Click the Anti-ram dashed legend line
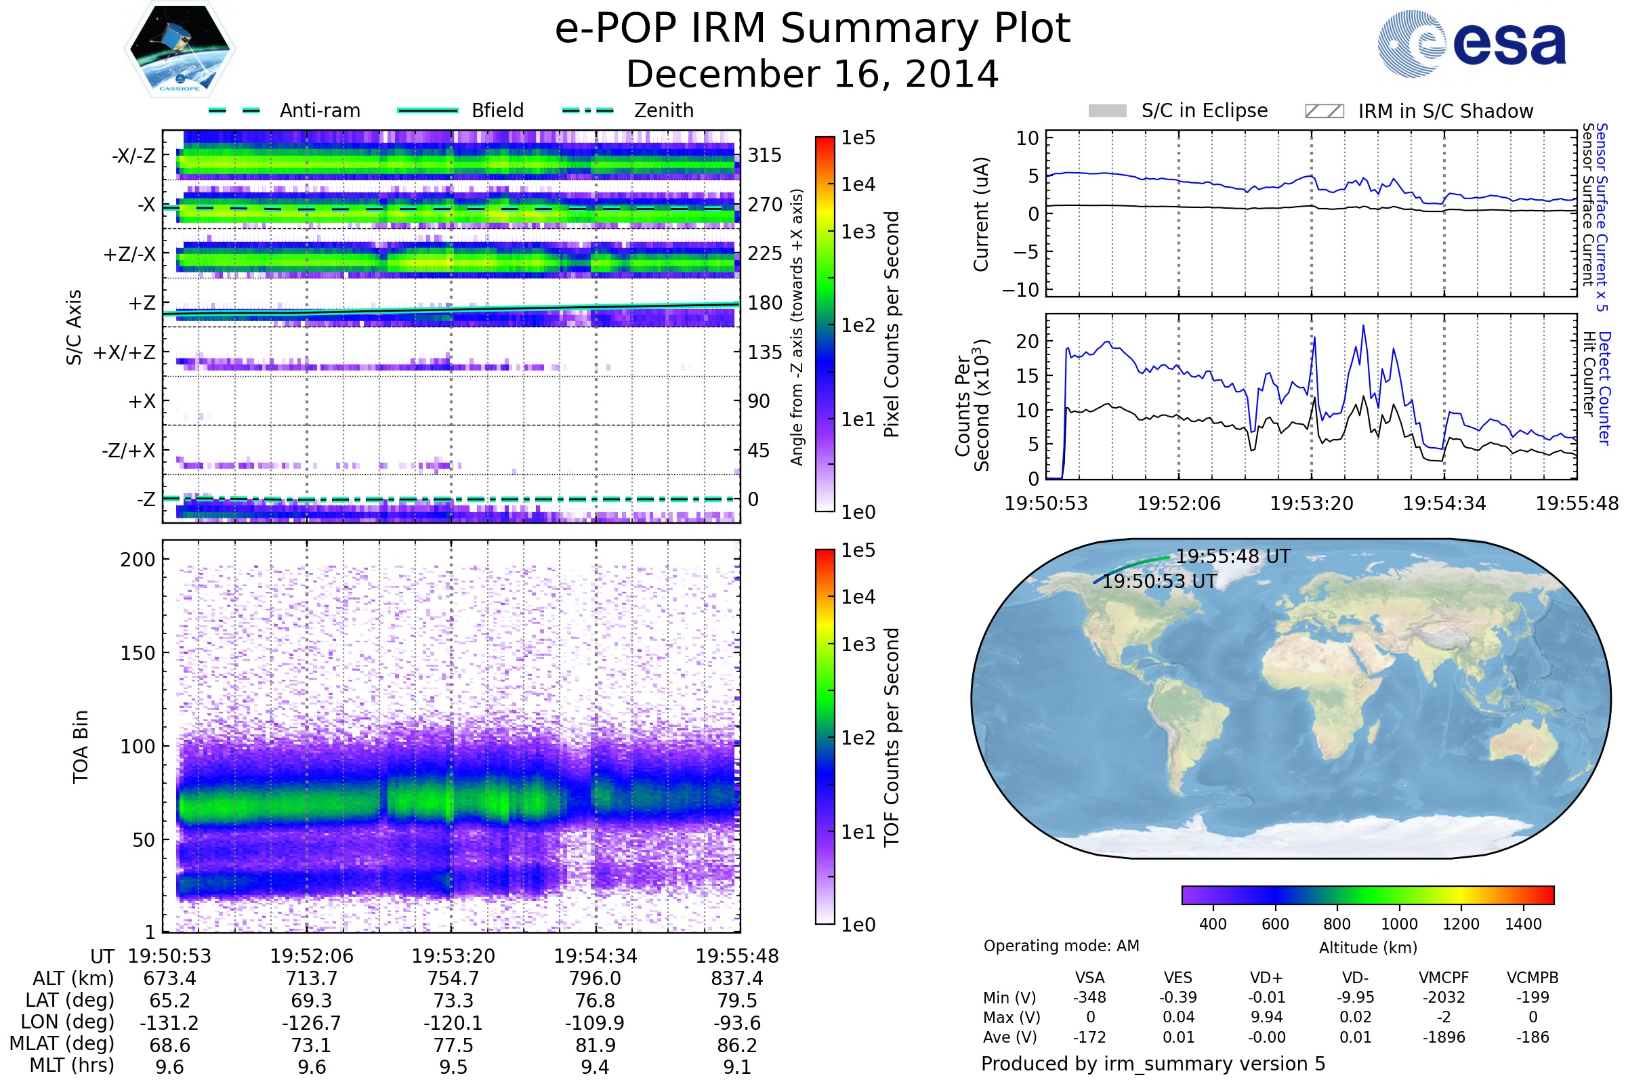1626x1084 pixels. click(x=234, y=110)
